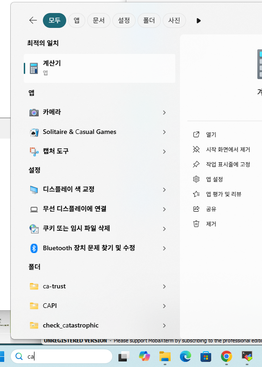Expand the CAPI folder chevron
The height and width of the screenshot is (367, 262).
(x=164, y=306)
